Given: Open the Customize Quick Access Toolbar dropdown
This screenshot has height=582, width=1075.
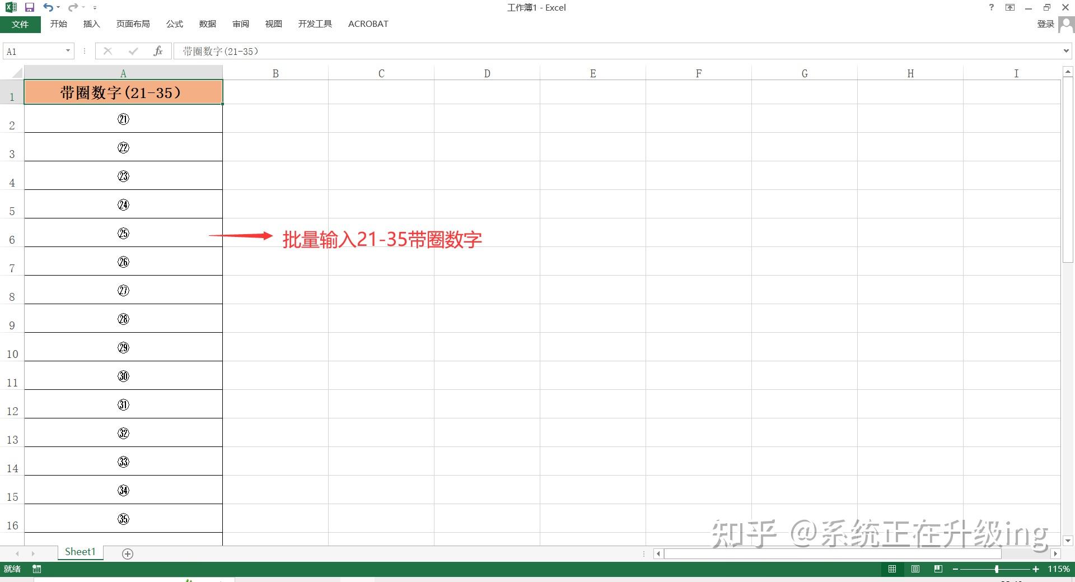Looking at the screenshot, I should (x=95, y=8).
